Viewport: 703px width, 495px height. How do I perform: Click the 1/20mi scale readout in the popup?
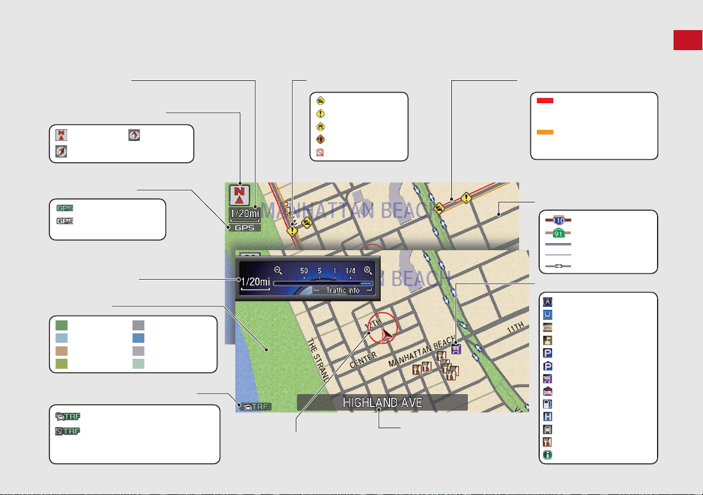tap(255, 282)
